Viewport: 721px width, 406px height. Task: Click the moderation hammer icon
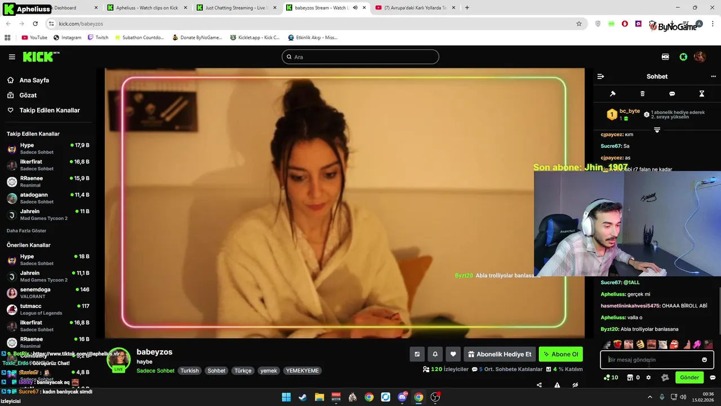pyautogui.click(x=613, y=94)
